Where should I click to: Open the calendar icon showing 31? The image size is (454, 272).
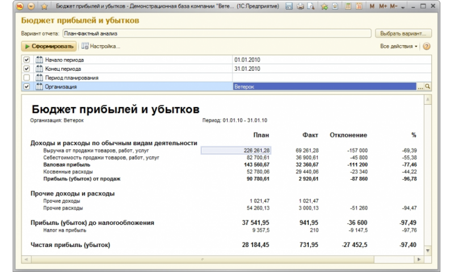tap(359, 6)
